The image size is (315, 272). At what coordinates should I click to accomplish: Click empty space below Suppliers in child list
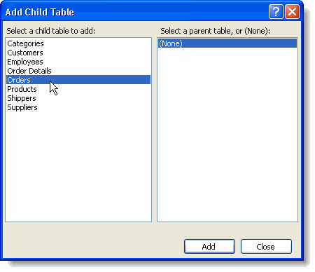coord(78,166)
